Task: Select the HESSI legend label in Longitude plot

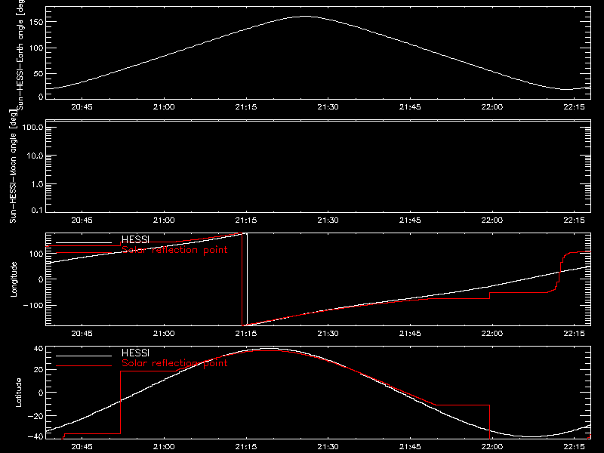Action: tap(135, 239)
